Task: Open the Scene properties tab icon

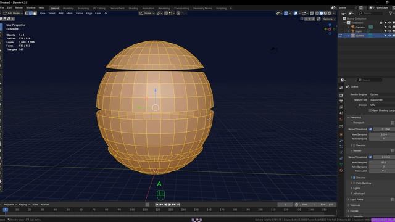Action: click(341, 113)
